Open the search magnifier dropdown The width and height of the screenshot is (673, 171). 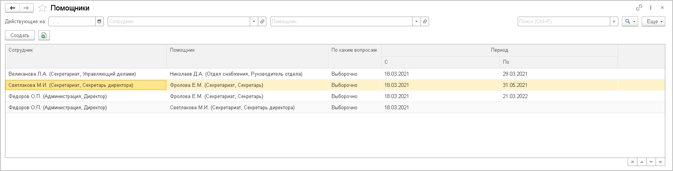coord(630,22)
